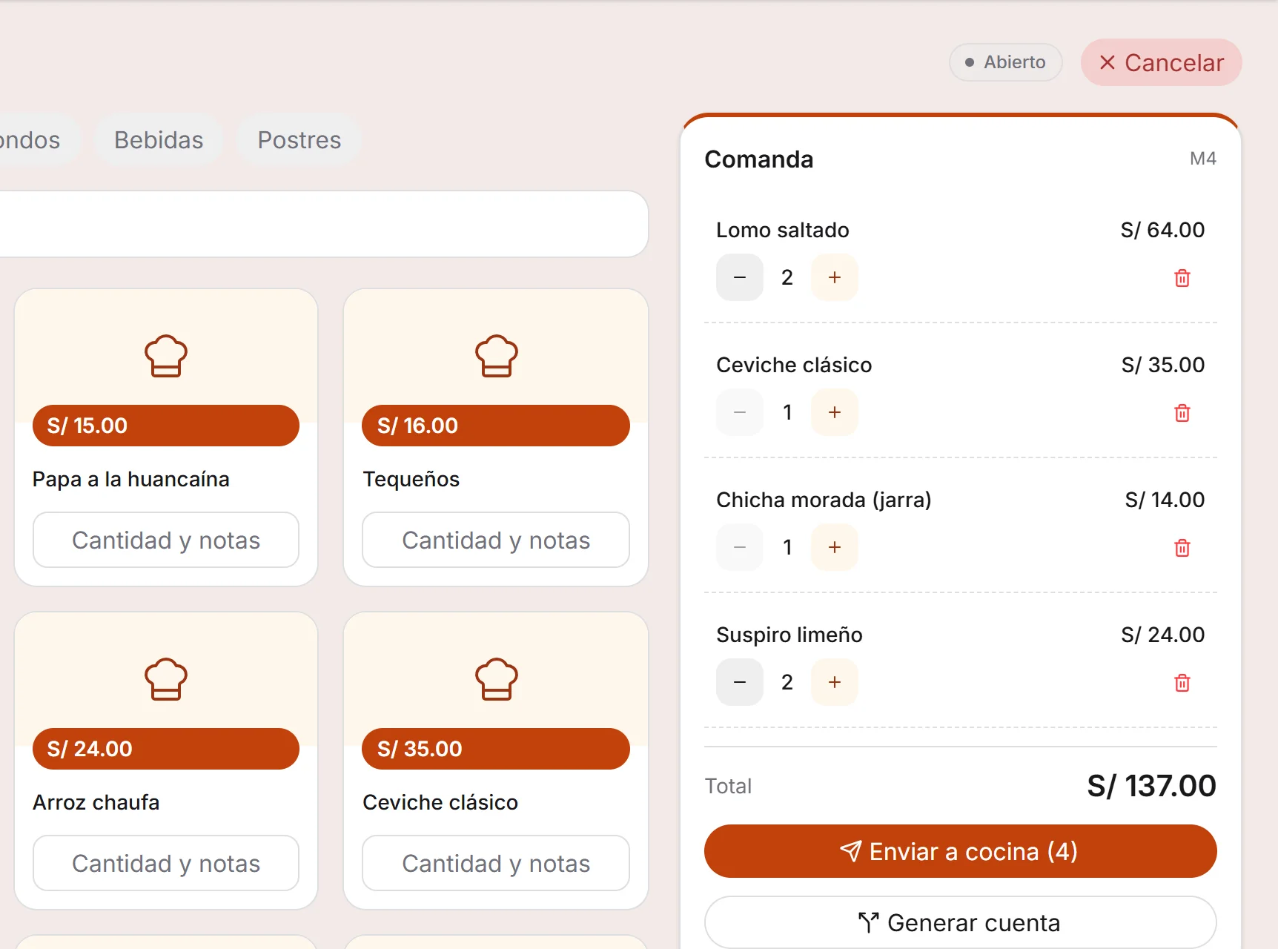Screen dimensions: 1278x949
Task: Click the M4 table label
Action: click(1203, 159)
